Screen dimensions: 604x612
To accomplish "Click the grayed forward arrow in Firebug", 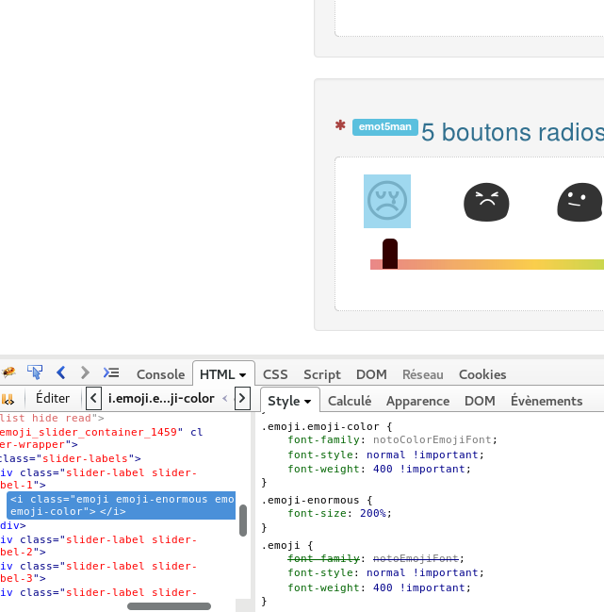I will [85, 372].
